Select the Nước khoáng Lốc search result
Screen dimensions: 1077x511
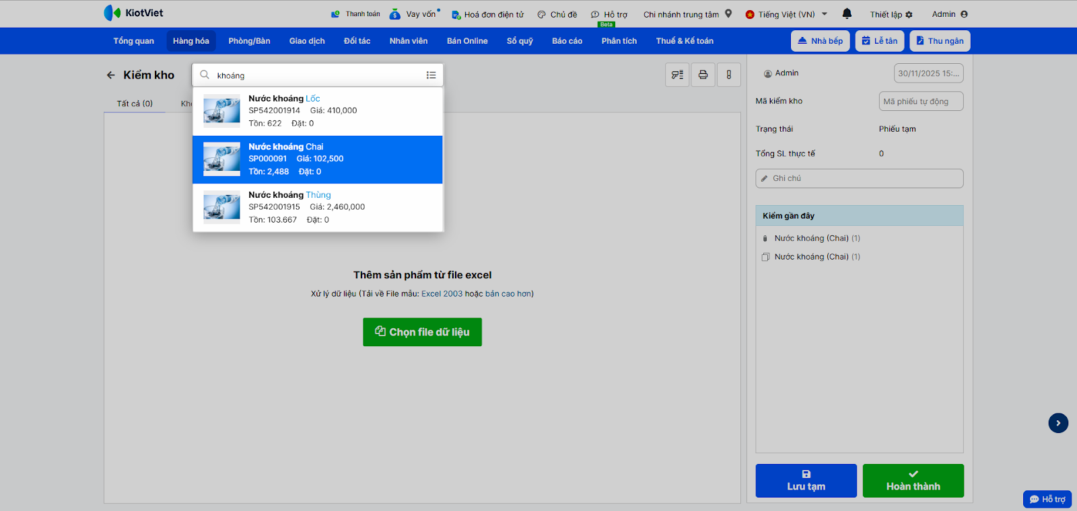tap(318, 111)
